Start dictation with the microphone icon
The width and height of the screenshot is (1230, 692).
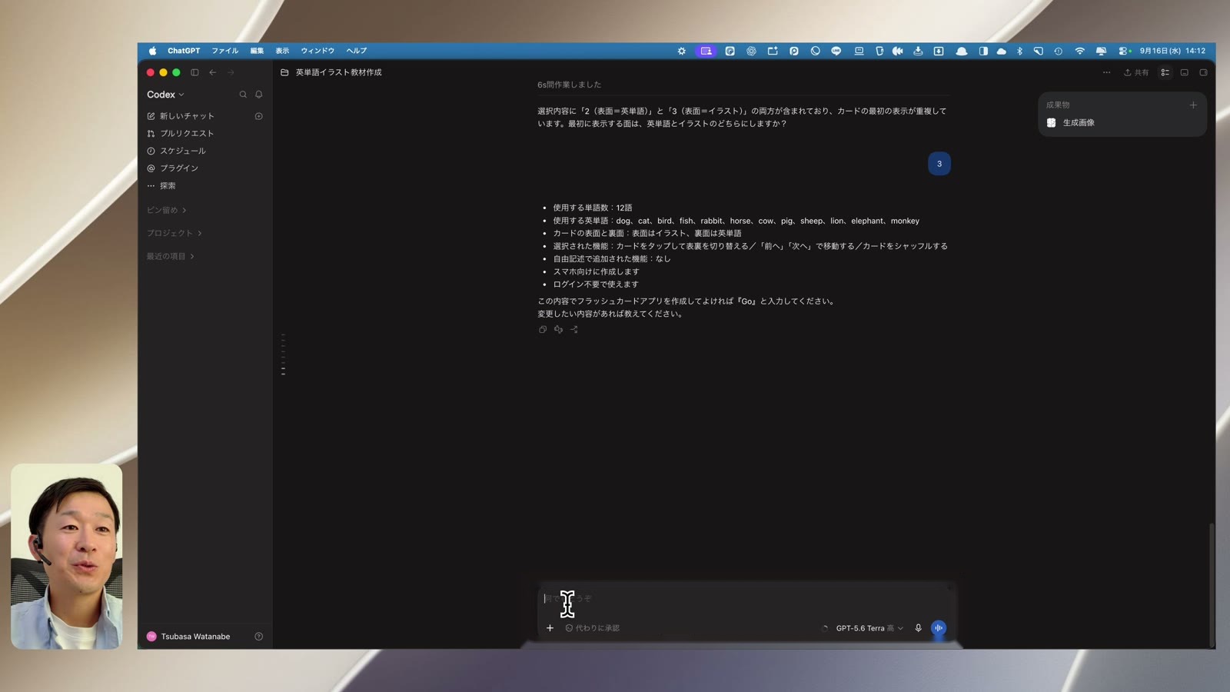(x=918, y=628)
